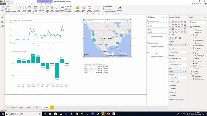Image resolution: width=207 pixels, height=116 pixels.
Task: Select the highlighted Map visual type
Action: pyautogui.click(x=185, y=27)
